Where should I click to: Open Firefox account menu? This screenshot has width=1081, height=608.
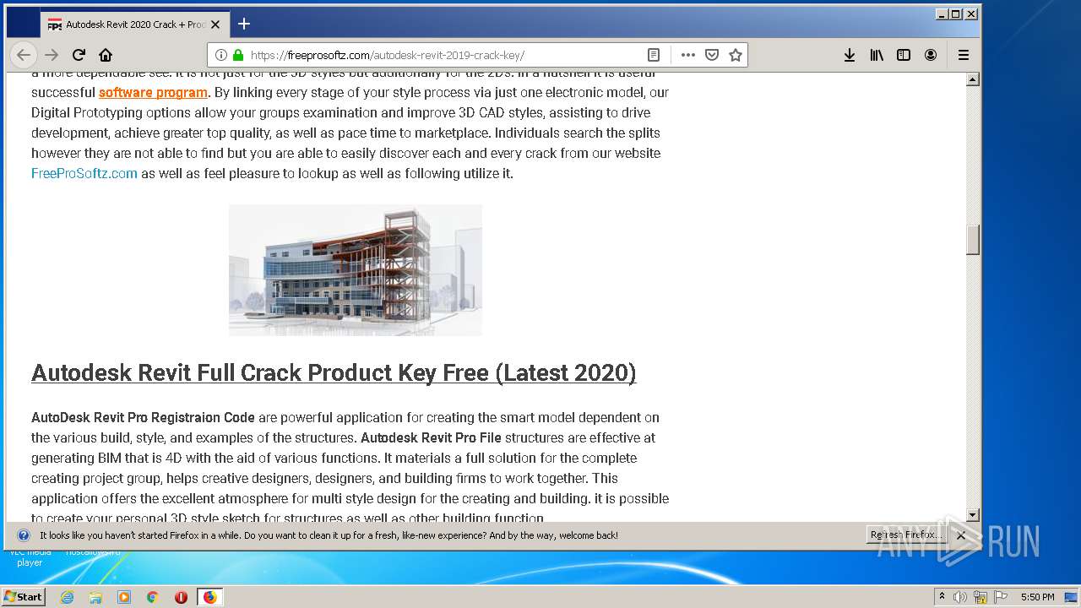pos(931,55)
